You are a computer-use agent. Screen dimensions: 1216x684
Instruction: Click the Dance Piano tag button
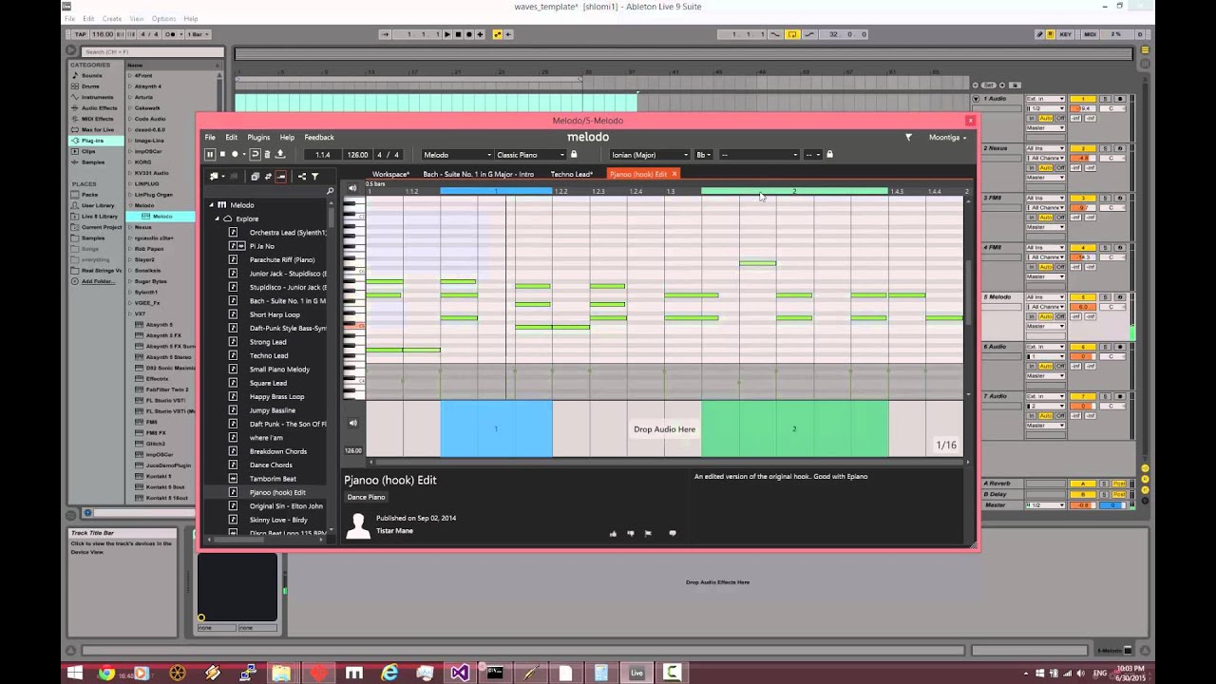[367, 497]
